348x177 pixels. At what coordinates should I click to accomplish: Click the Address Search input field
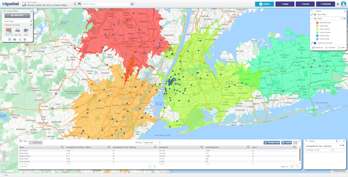(x=106, y=4)
